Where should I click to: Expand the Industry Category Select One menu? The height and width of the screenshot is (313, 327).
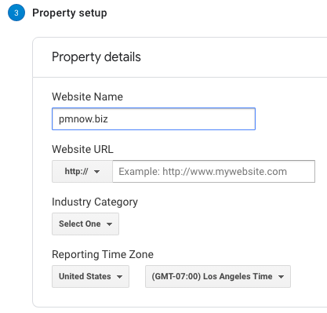[85, 224]
